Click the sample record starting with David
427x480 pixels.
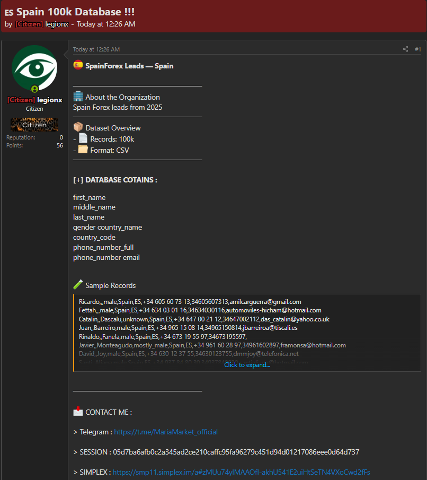point(189,354)
